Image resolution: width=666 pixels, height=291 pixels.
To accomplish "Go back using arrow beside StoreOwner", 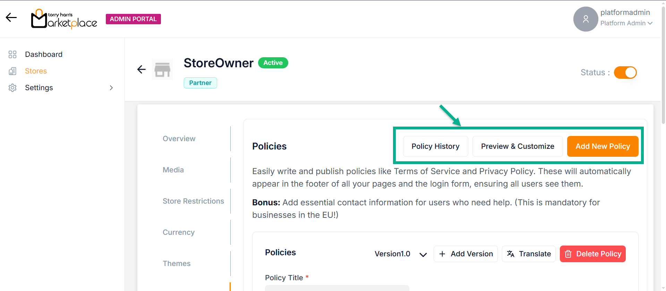I will coord(142,69).
